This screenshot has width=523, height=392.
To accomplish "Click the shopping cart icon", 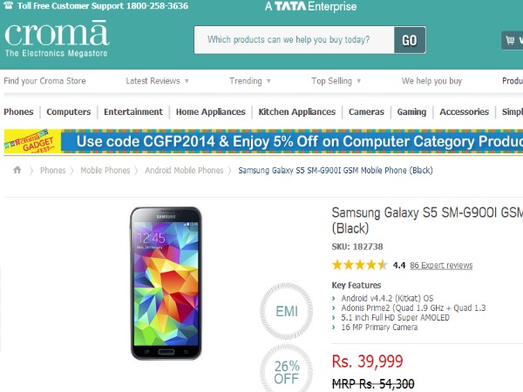I will coord(511,40).
